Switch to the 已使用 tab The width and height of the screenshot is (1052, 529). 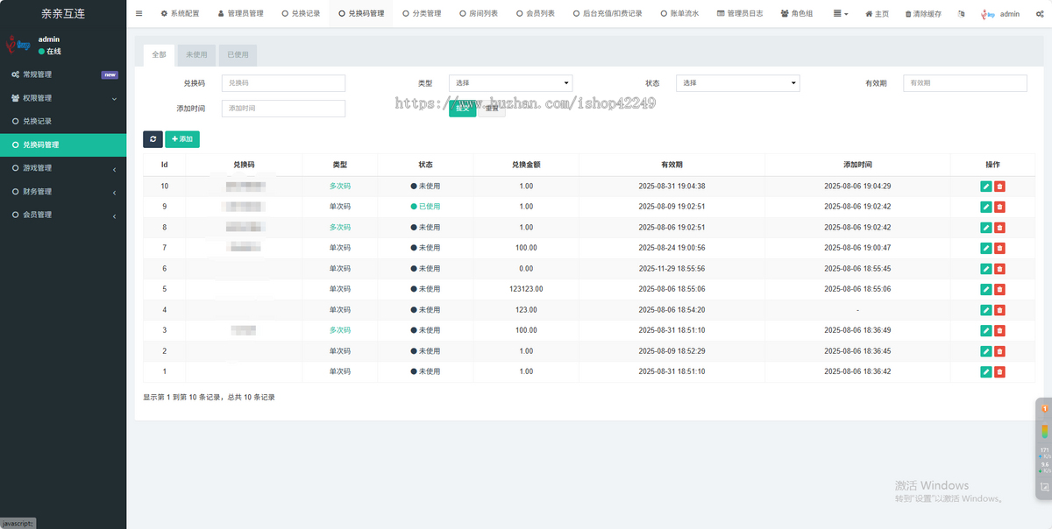coord(238,54)
